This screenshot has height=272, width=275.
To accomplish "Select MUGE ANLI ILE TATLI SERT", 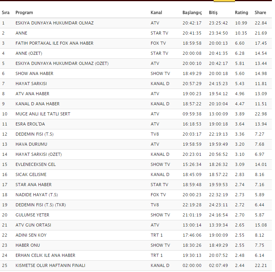I will click(x=43, y=114).
